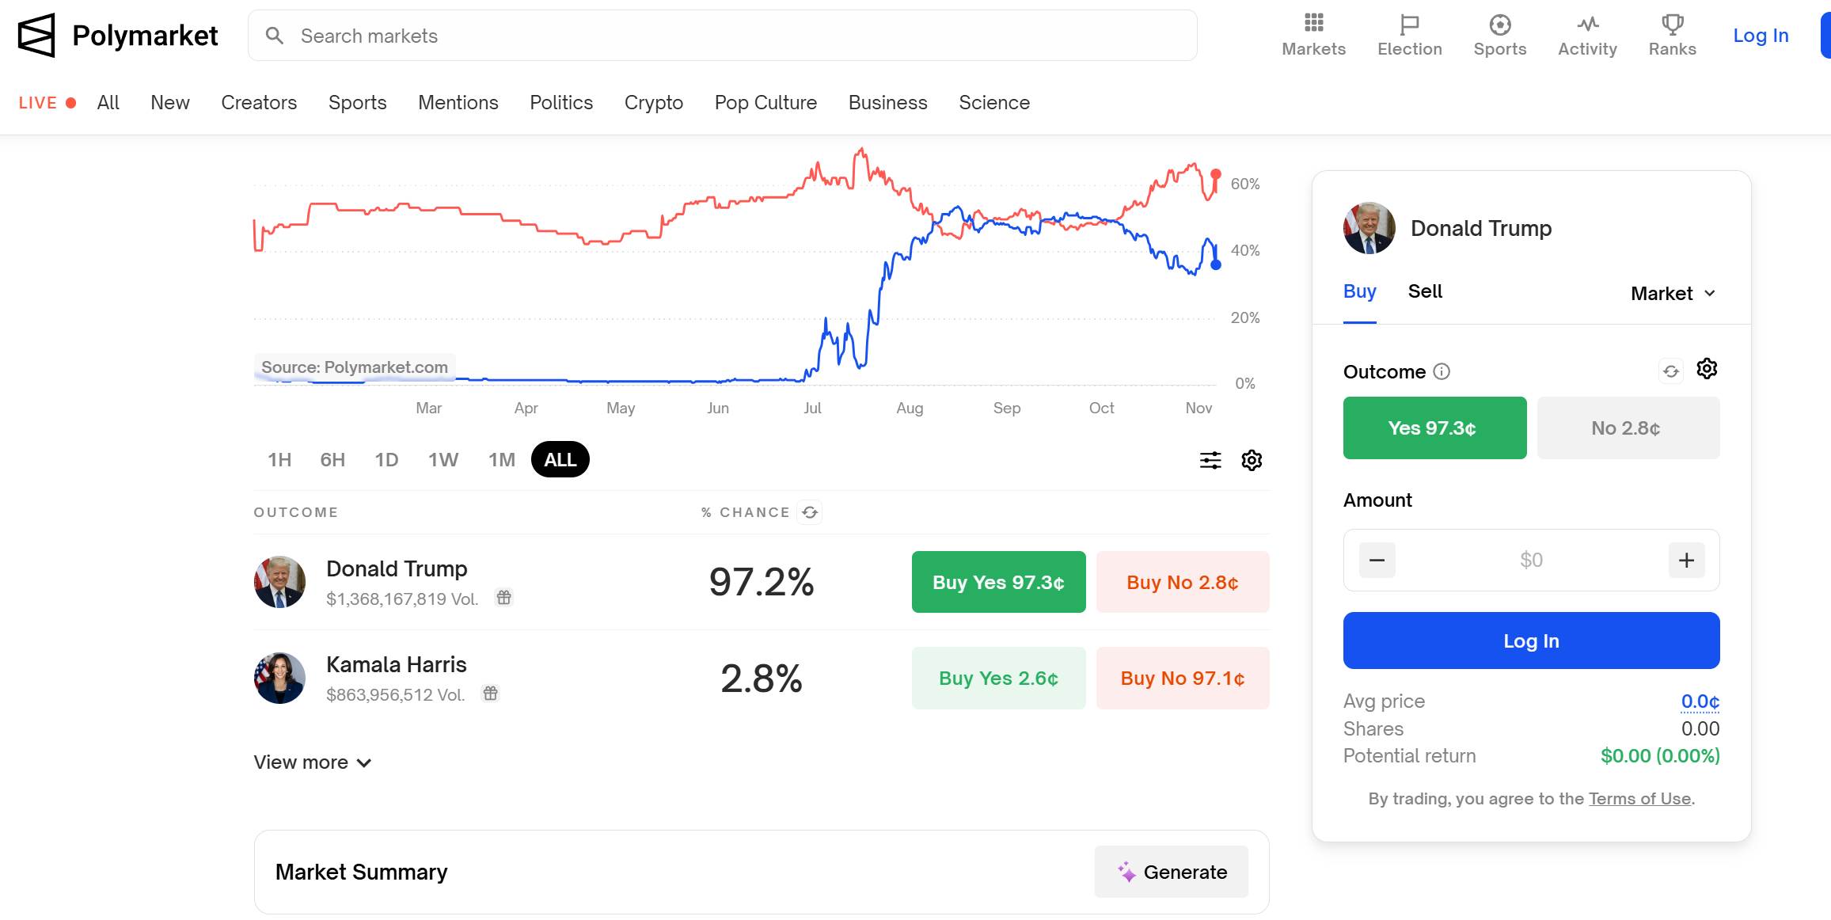Open chart settings gear below graph
Viewport: 1831px width, 920px height.
click(x=1252, y=460)
